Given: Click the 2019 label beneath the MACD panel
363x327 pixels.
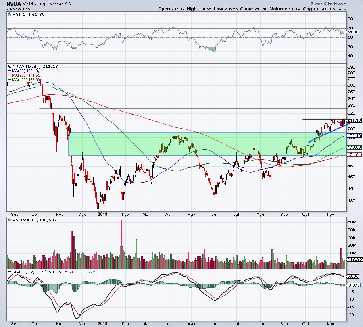Looking at the screenshot, I should point(102,323).
